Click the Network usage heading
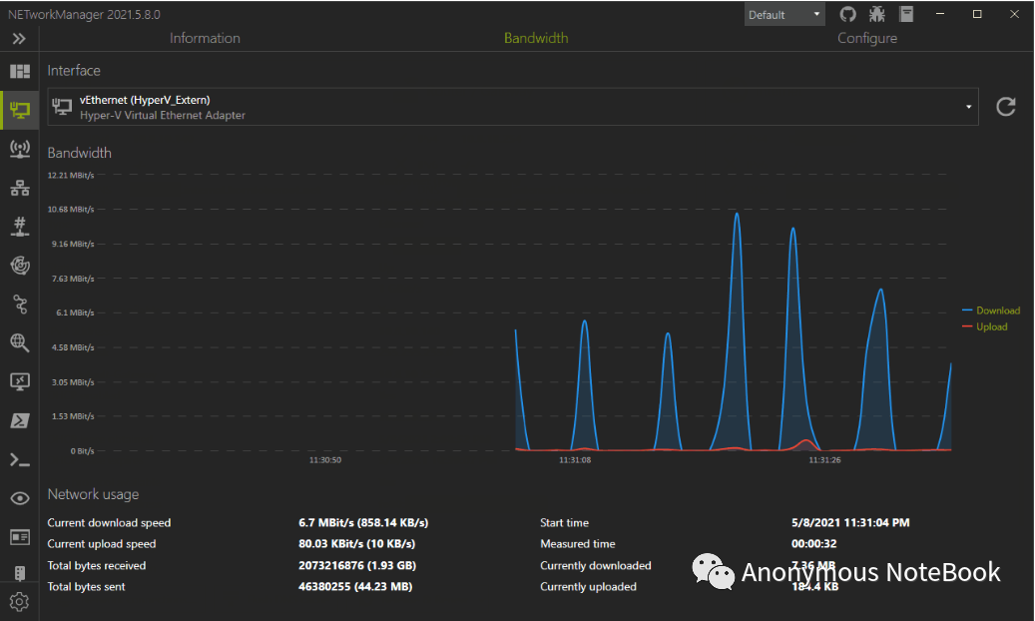Image resolution: width=1035 pixels, height=621 pixels. [93, 494]
